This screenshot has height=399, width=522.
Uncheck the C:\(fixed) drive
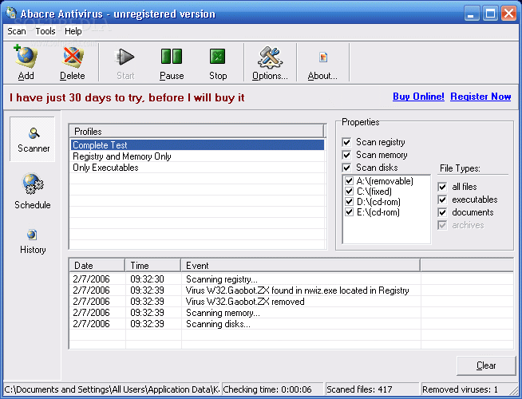349,192
